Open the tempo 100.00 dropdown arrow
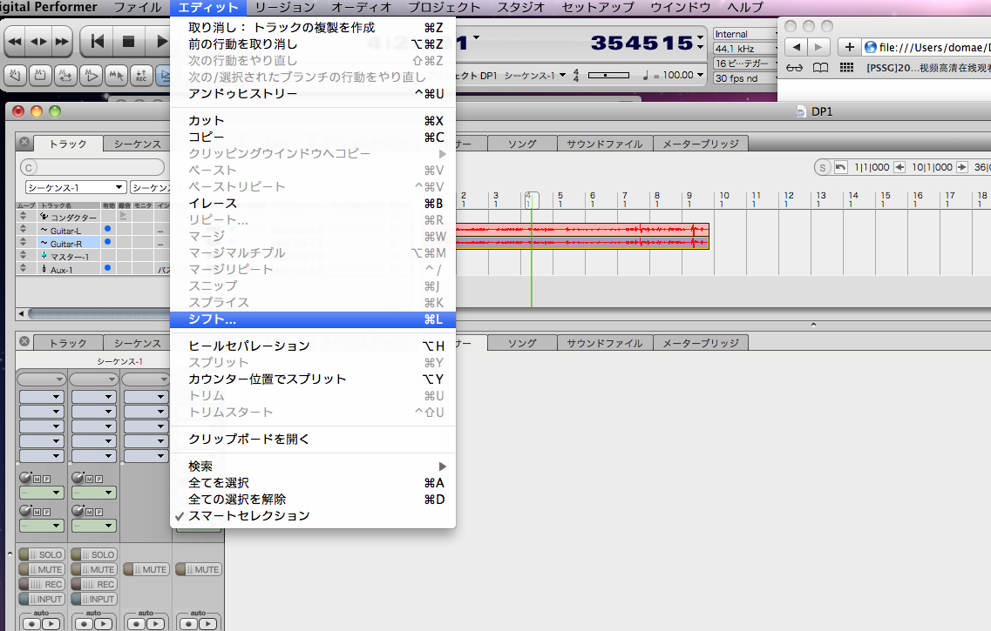 [700, 75]
